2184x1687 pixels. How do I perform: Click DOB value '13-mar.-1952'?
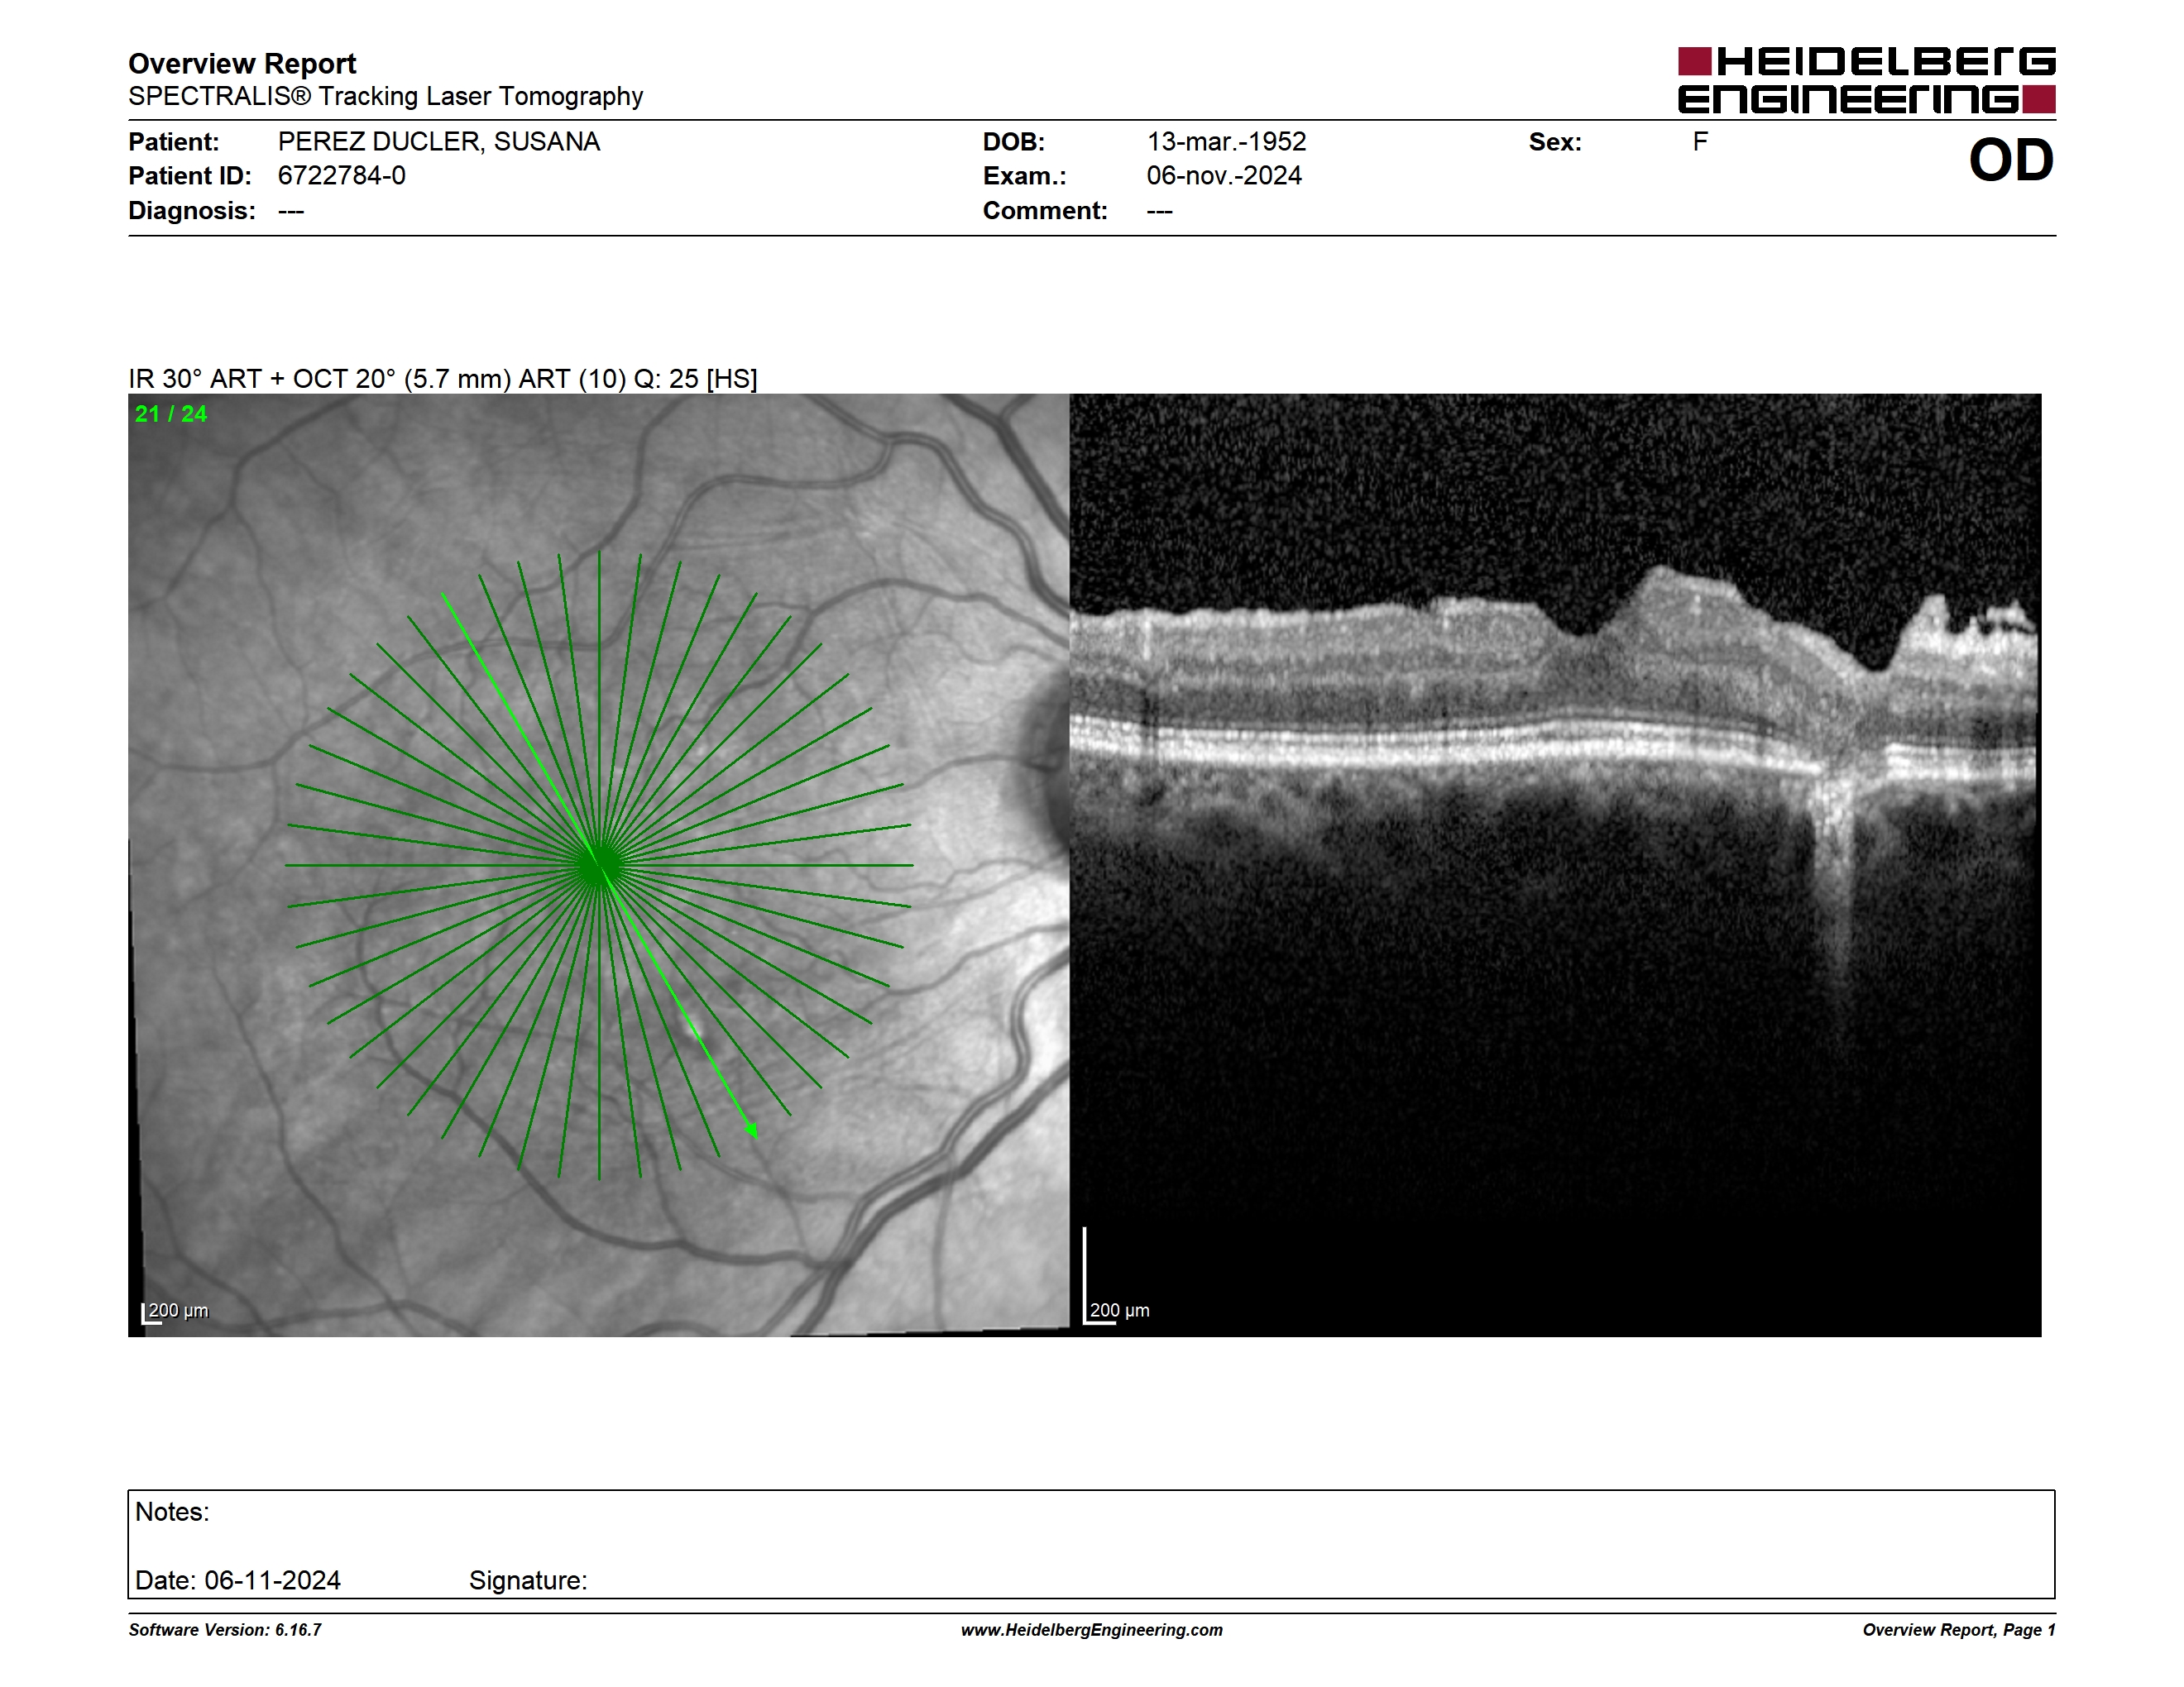(1226, 142)
